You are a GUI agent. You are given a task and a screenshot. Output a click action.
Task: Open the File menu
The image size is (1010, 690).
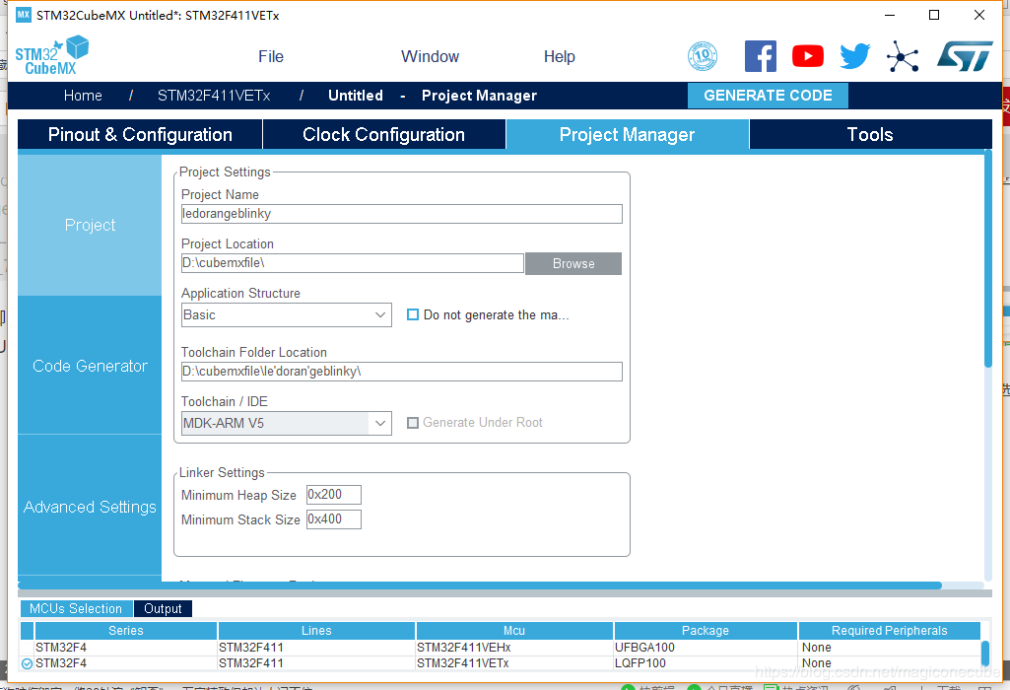(x=271, y=57)
